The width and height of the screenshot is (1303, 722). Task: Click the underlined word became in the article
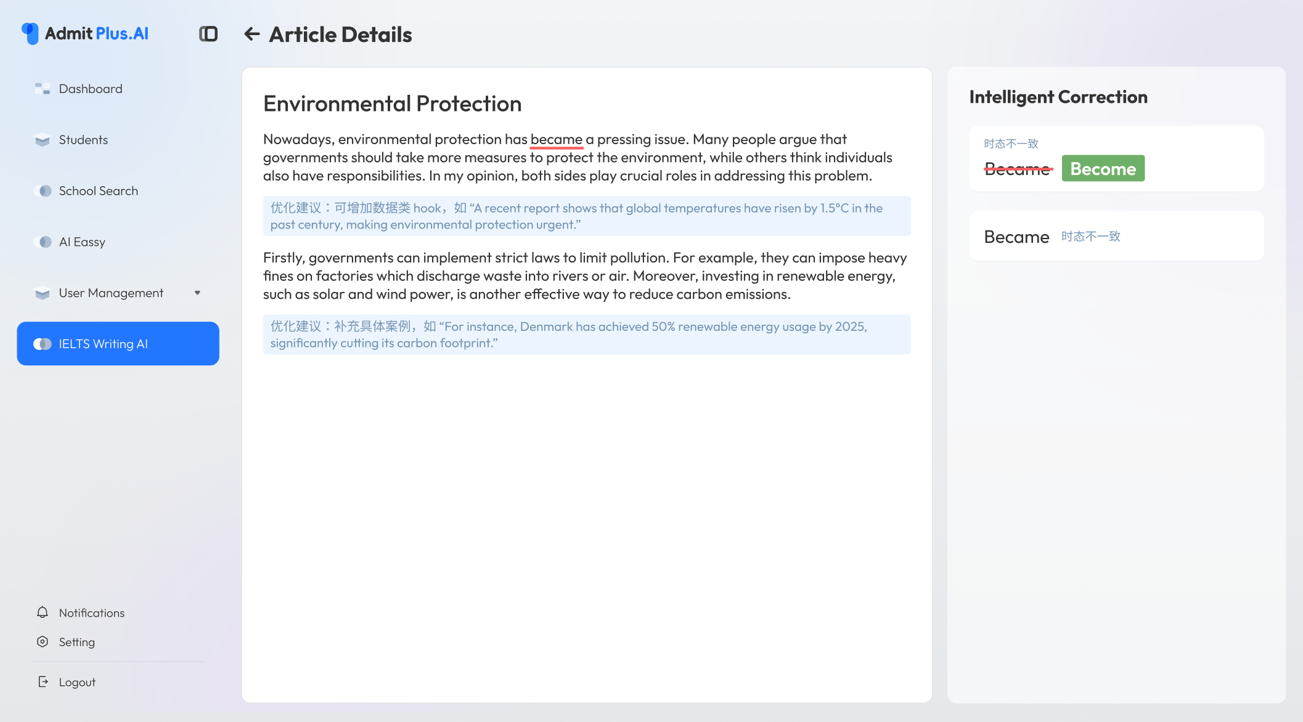[556, 140]
